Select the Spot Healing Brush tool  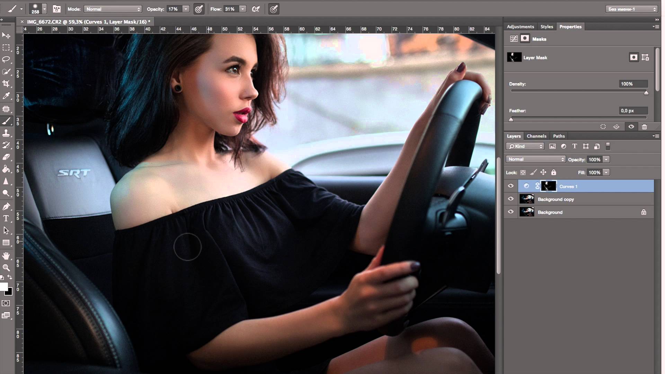pos(6,109)
